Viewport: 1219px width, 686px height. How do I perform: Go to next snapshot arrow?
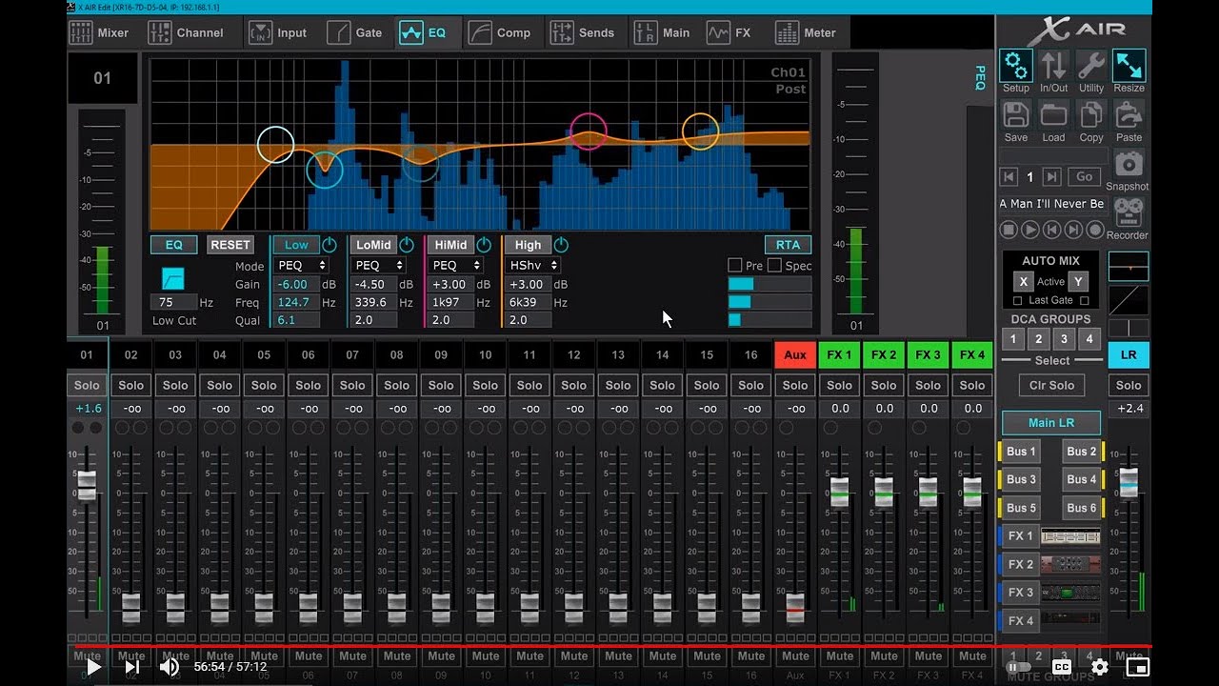[1051, 177]
